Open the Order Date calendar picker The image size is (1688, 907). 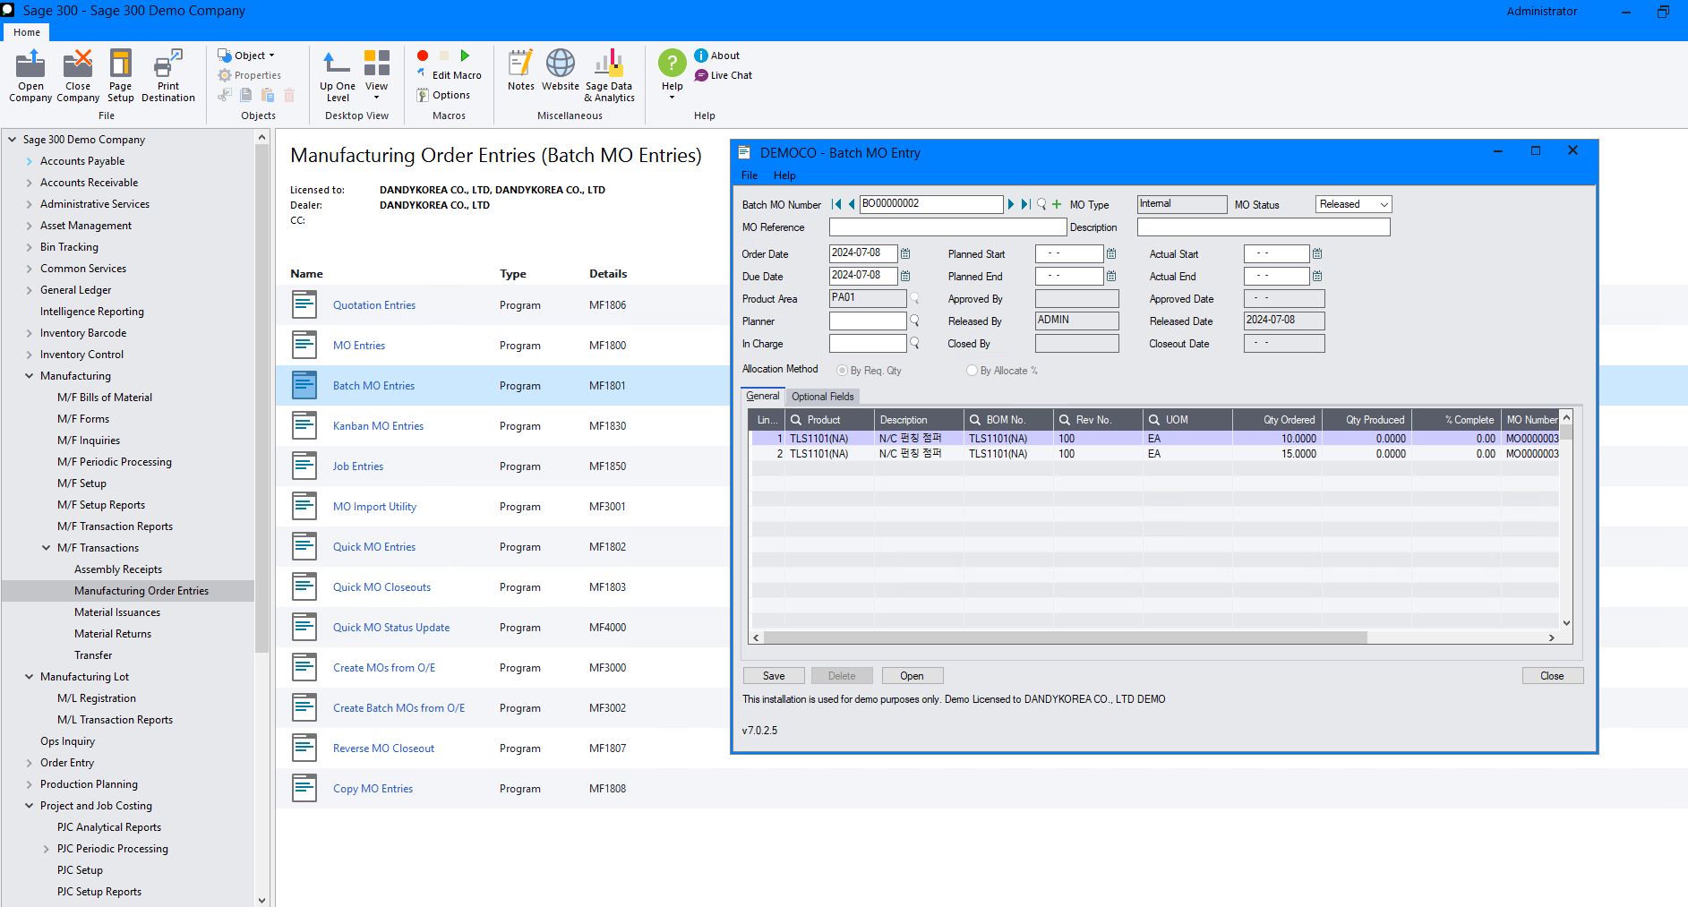[905, 253]
